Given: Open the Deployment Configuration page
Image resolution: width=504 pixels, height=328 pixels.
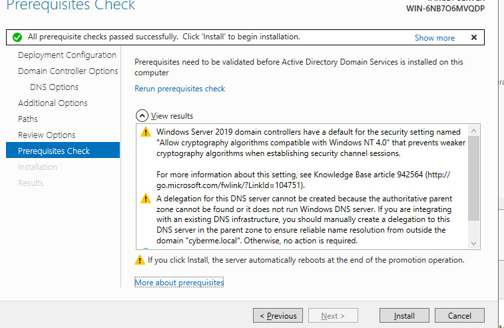Looking at the screenshot, I should coord(67,55).
